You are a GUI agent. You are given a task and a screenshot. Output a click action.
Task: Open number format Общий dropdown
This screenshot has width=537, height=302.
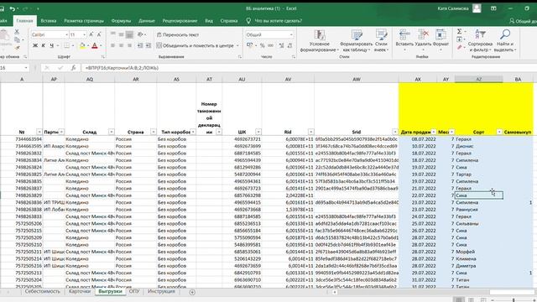[291, 34]
